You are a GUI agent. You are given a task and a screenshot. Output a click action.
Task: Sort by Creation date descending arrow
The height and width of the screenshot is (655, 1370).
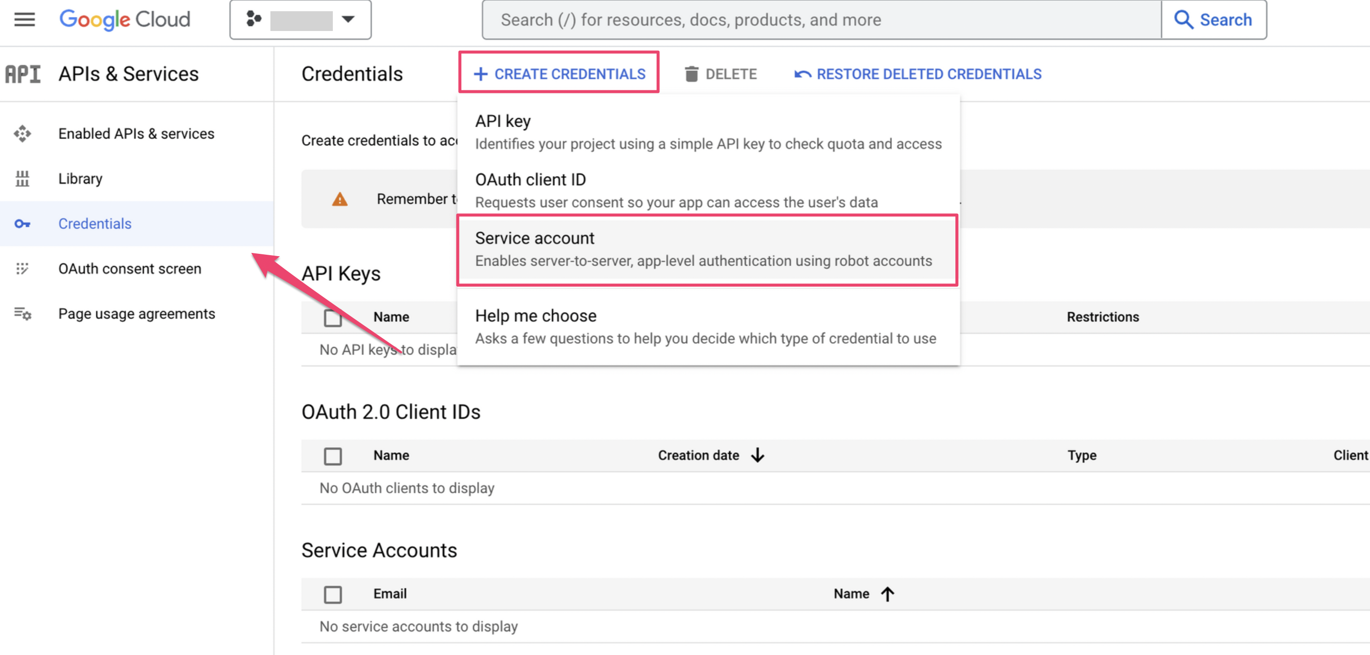tap(757, 456)
